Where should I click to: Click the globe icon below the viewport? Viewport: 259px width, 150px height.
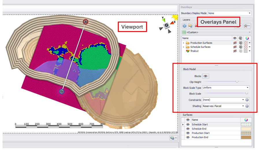pyautogui.click(x=172, y=138)
